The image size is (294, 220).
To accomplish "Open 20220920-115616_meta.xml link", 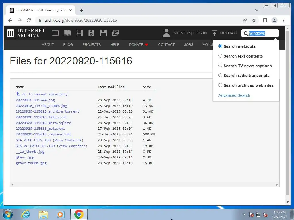I will [40, 129].
